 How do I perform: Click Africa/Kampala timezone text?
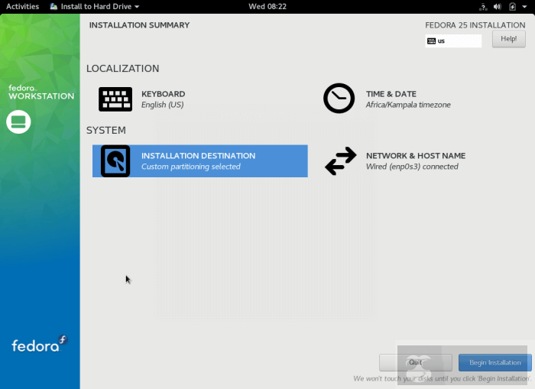click(x=408, y=105)
